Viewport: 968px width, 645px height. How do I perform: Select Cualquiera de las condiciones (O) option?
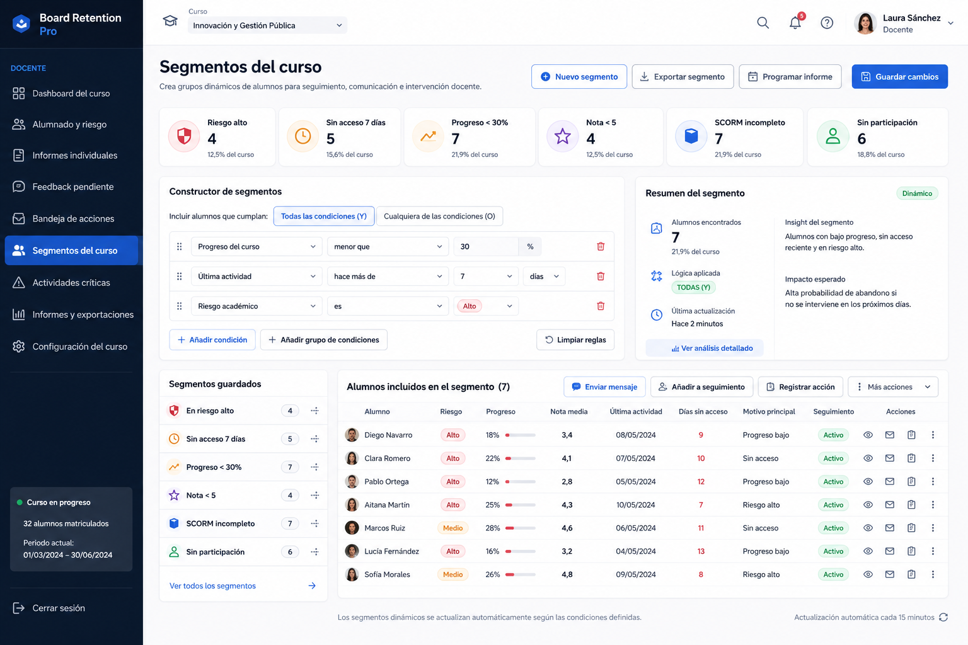[439, 216]
